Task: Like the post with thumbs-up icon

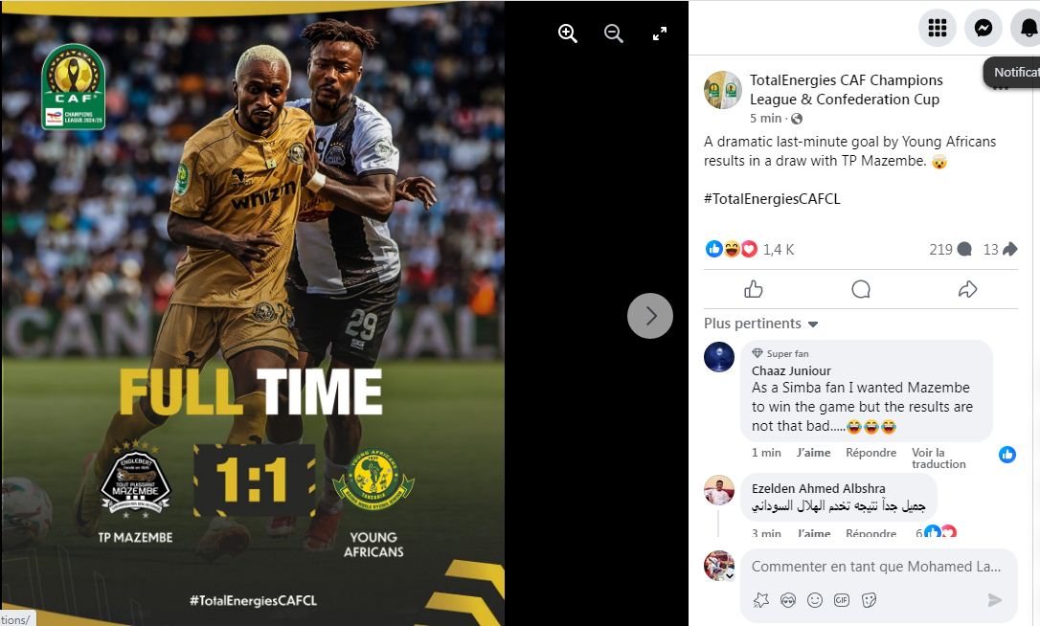Action: [754, 289]
